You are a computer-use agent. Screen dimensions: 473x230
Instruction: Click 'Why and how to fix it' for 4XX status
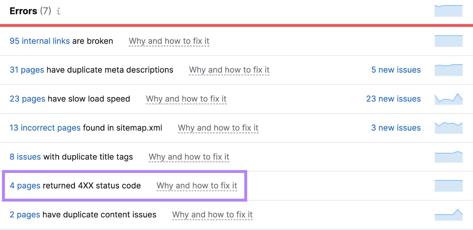coord(197,186)
